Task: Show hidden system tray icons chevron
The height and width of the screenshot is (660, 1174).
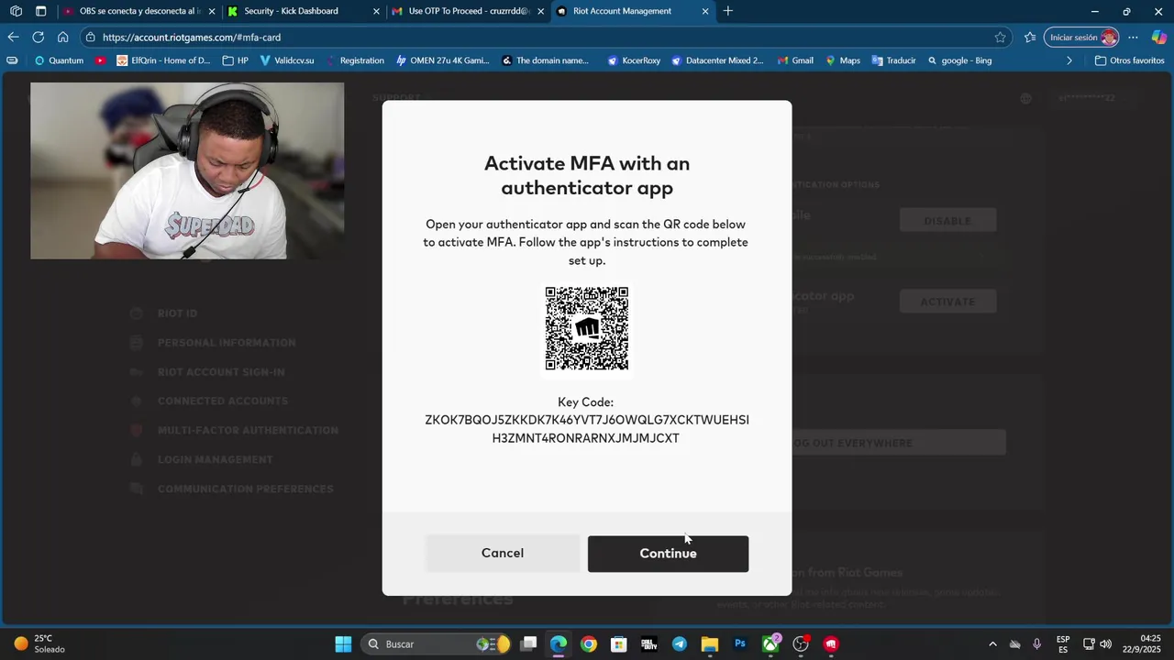Action: (992, 644)
